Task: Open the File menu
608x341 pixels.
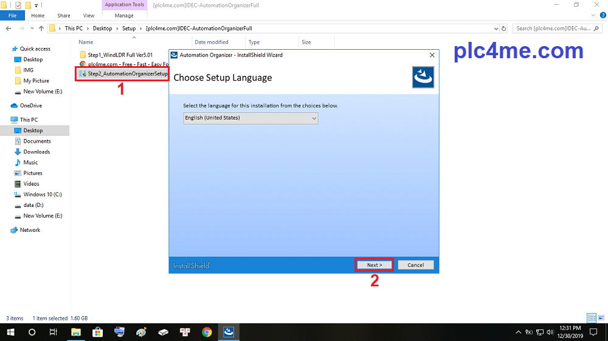Action: pyautogui.click(x=12, y=16)
